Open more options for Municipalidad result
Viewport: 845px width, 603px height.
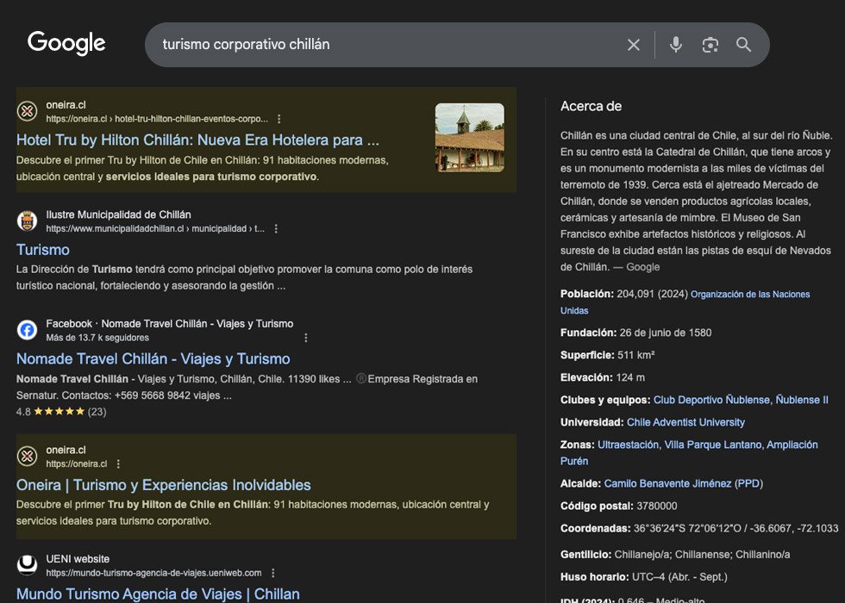point(276,229)
